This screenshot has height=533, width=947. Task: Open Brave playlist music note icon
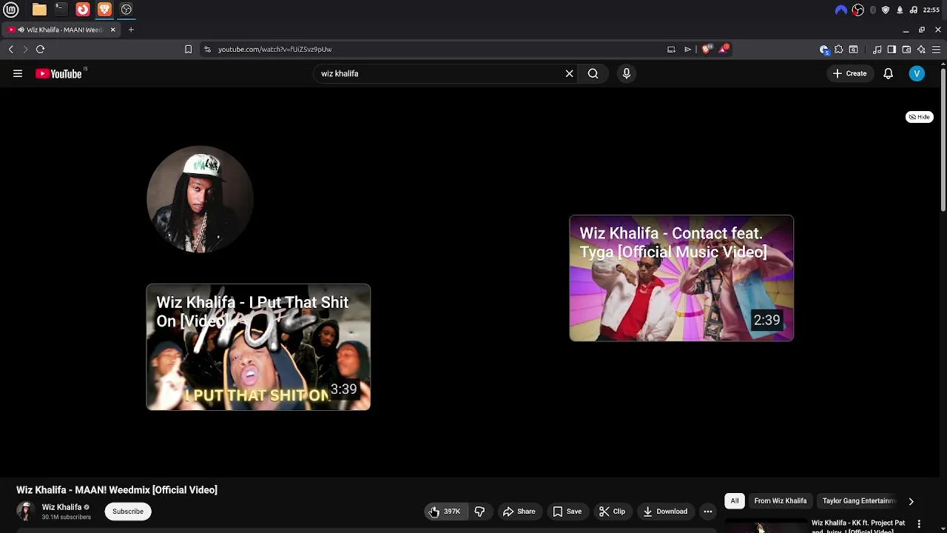pos(877,50)
